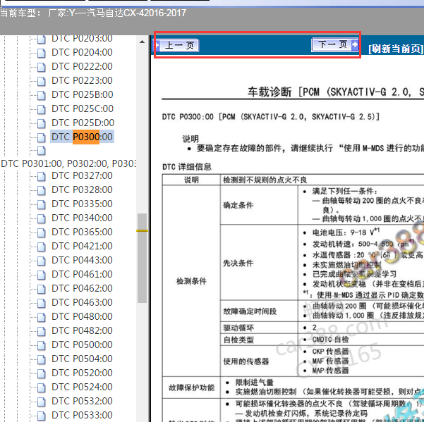This screenshot has width=424, height=422.
Task: Click document icon beside DTC P0340:00
Action: click(42, 218)
